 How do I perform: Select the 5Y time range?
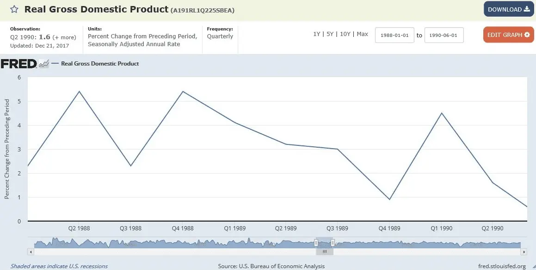[x=330, y=34]
